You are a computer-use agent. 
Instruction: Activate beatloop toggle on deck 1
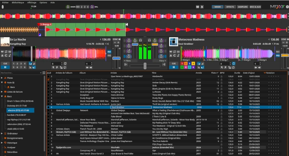point(65,63)
